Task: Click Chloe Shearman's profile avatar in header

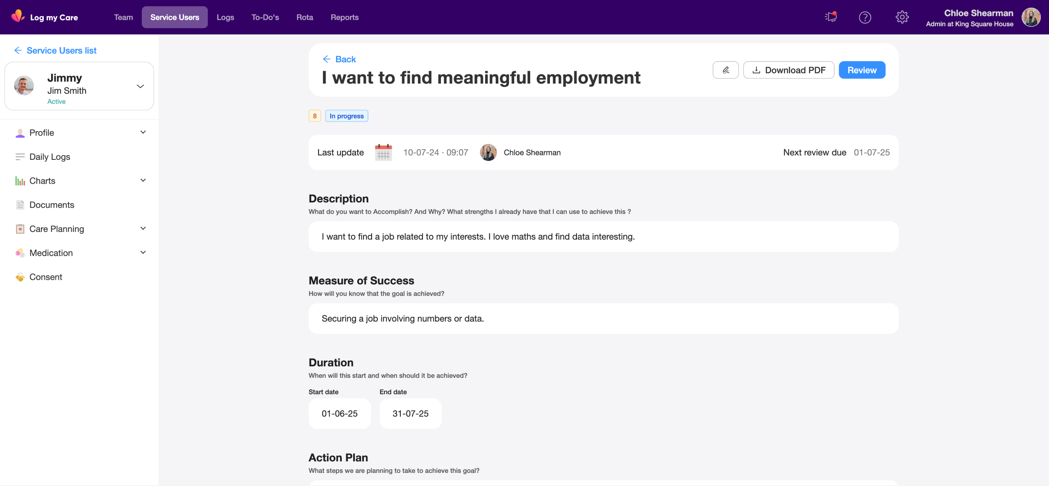Action: 1031,17
